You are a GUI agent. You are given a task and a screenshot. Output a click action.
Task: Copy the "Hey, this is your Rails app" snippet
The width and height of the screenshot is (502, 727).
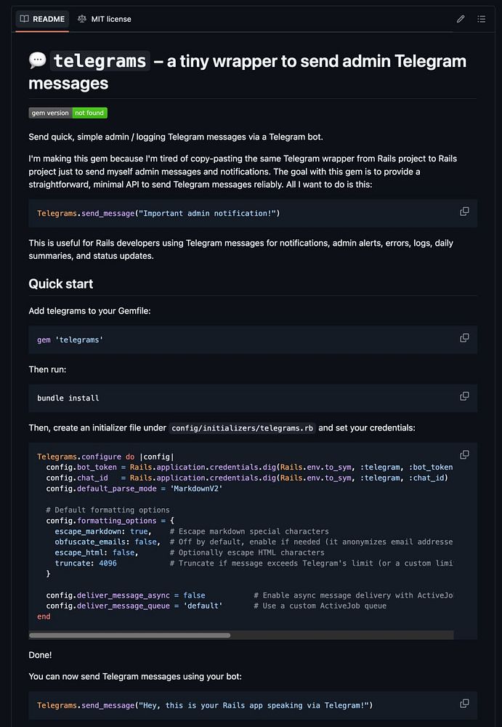click(464, 704)
